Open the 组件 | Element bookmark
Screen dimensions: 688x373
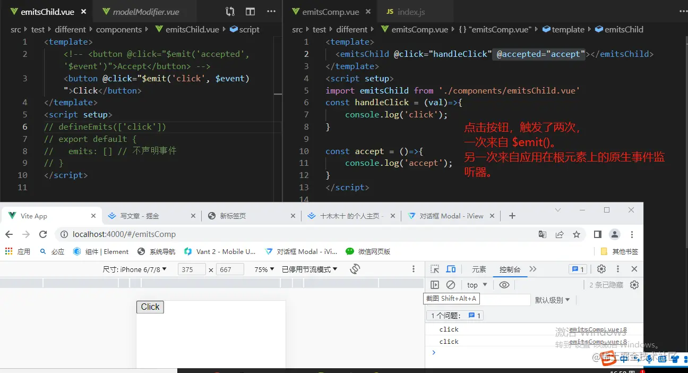click(101, 251)
